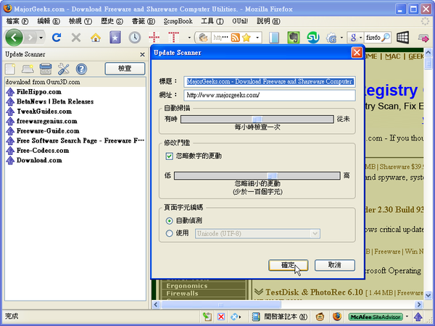Click the McAfee SiteAdvisor status button
The height and width of the screenshot is (326, 435).
(x=376, y=317)
